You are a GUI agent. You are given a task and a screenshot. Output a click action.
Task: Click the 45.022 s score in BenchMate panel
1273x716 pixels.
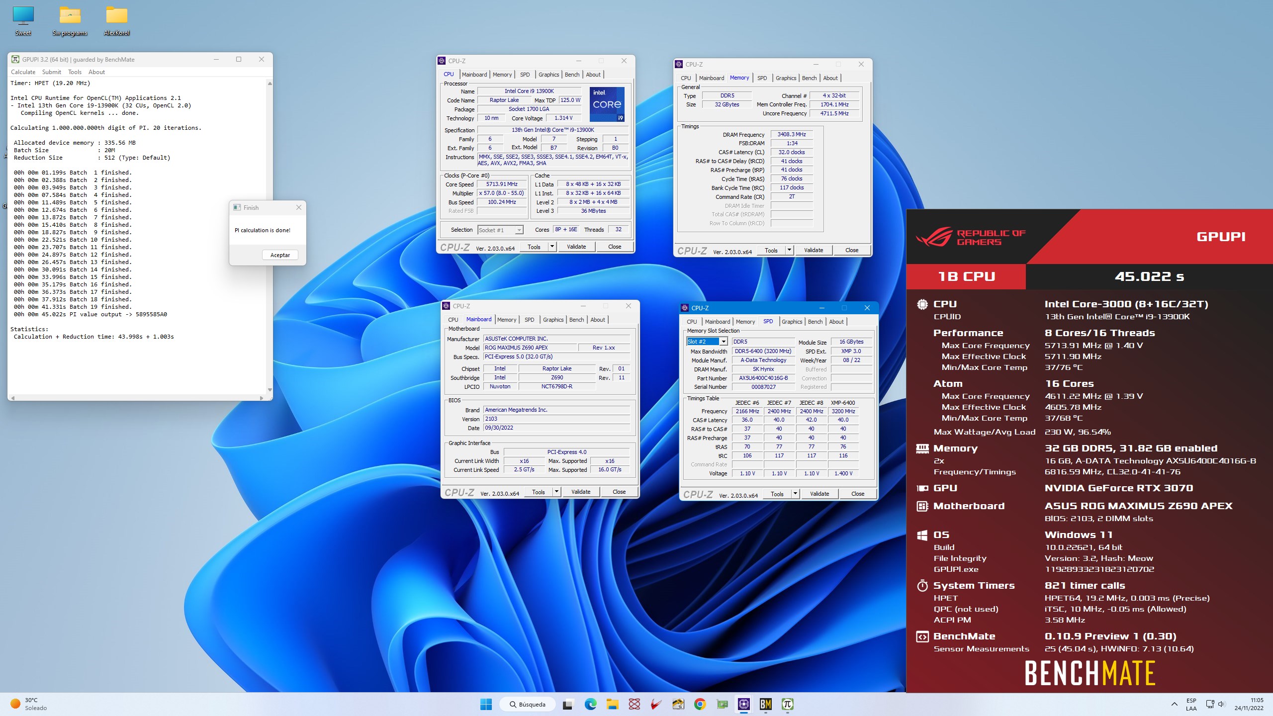tap(1149, 276)
